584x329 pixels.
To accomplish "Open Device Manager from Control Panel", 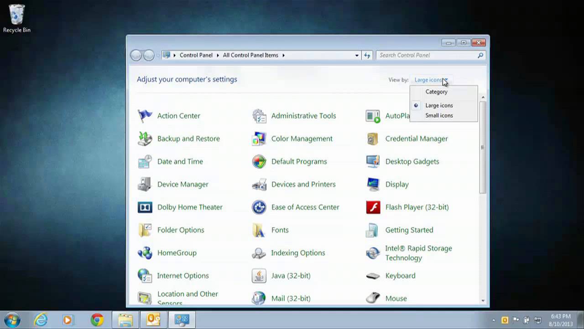I will pos(182,184).
